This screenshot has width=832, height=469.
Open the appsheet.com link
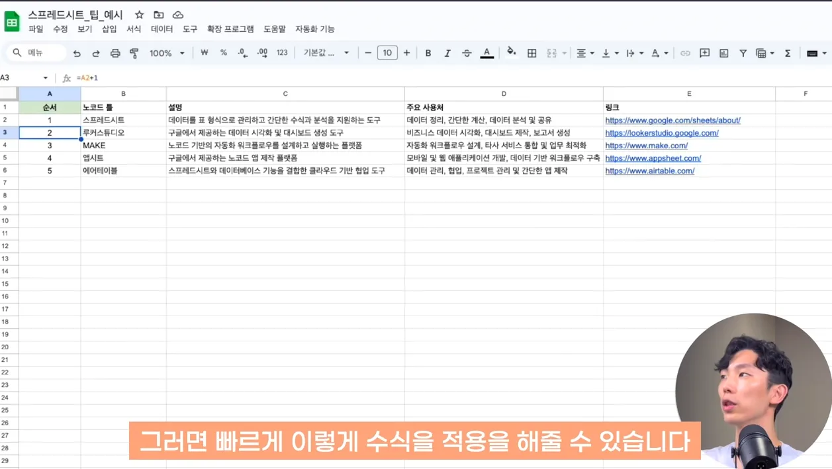click(653, 158)
